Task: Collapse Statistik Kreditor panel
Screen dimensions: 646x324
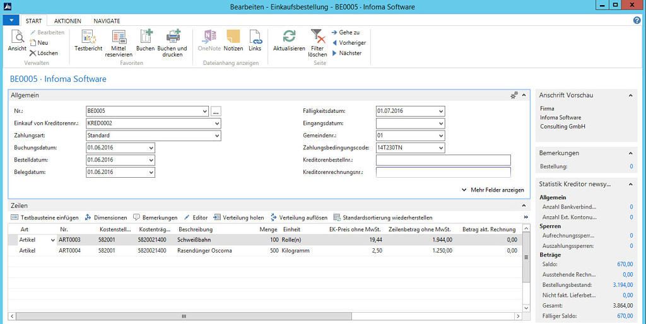Action: pyautogui.click(x=630, y=185)
